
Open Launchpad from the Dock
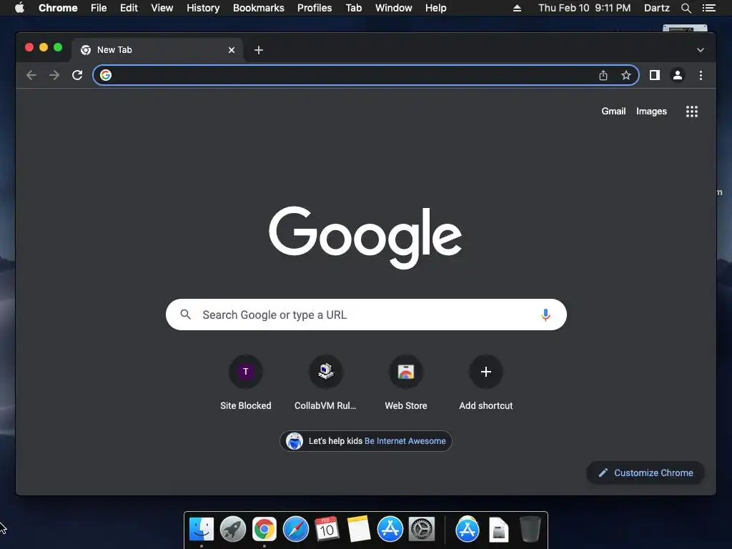[x=232, y=530]
